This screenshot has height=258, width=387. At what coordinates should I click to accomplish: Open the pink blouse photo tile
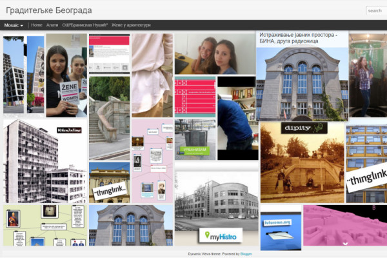pyautogui.click(x=152, y=75)
